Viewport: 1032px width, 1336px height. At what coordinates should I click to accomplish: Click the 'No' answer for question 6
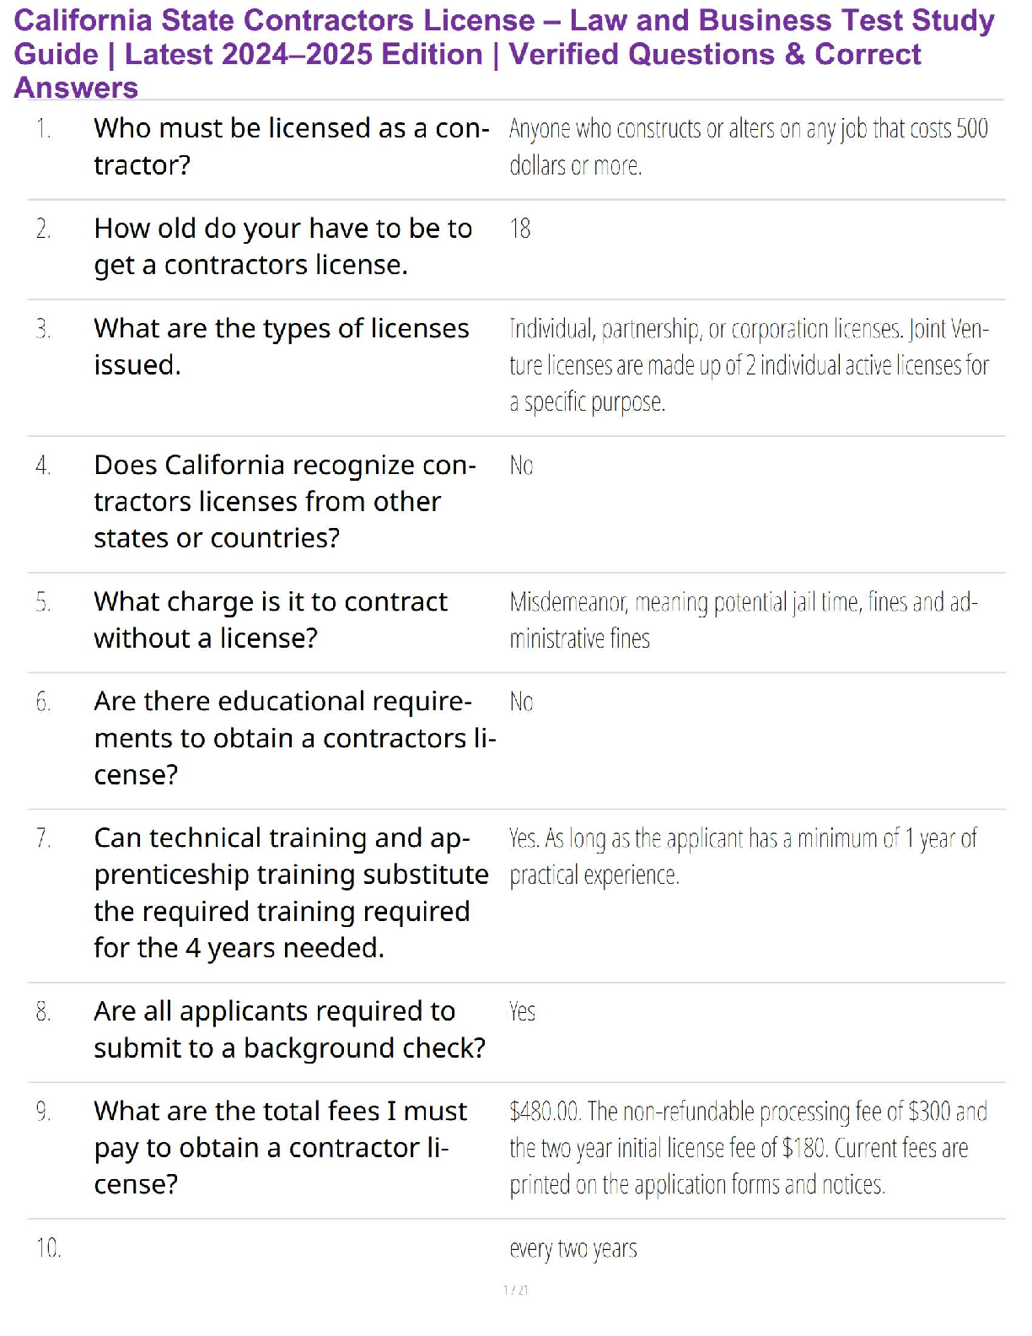pos(521,702)
